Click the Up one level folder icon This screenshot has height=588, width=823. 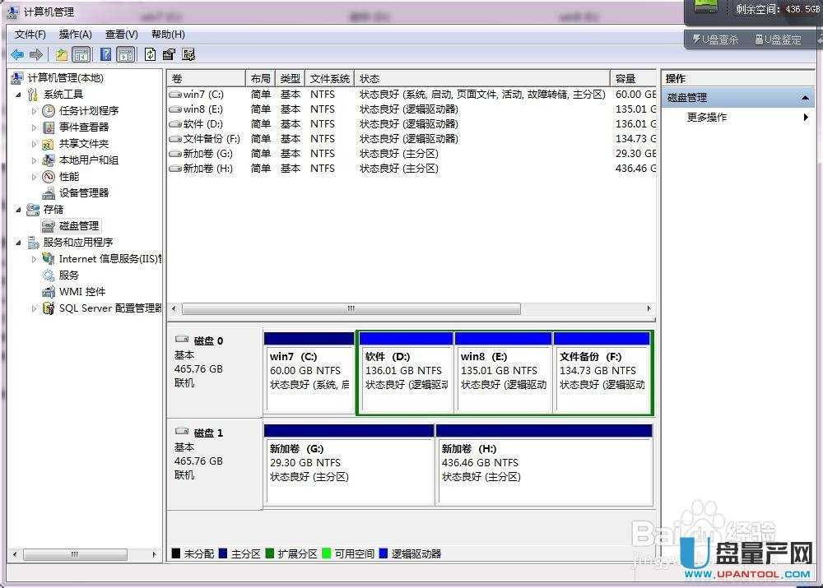62,54
